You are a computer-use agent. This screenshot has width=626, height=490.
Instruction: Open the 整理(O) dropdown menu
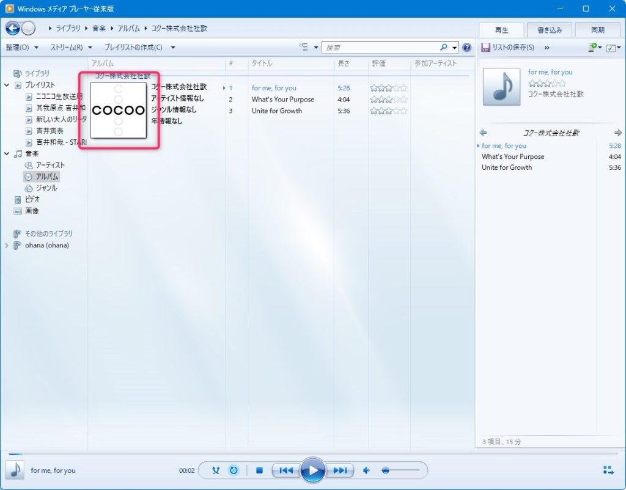pyautogui.click(x=21, y=47)
